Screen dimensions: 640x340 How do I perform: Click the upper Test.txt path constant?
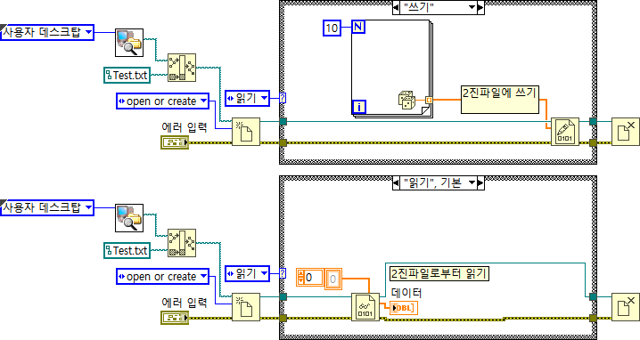[x=127, y=76]
